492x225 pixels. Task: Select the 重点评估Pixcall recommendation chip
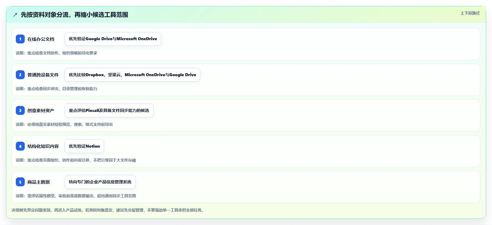tap(109, 110)
